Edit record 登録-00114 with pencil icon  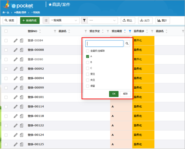pyautogui.click(x=16, y=107)
